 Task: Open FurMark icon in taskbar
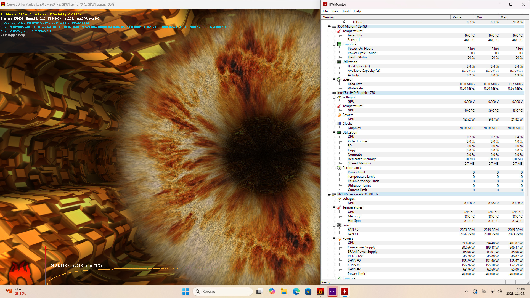click(x=320, y=291)
